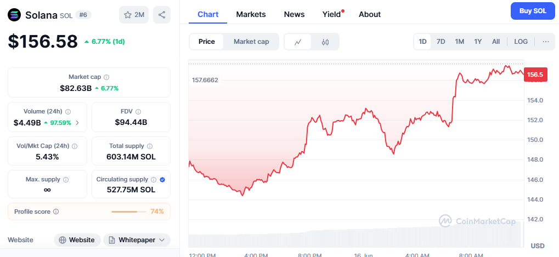This screenshot has height=257, width=559.
Task: Click info icon next to Circulating supply
Action: pos(154,179)
